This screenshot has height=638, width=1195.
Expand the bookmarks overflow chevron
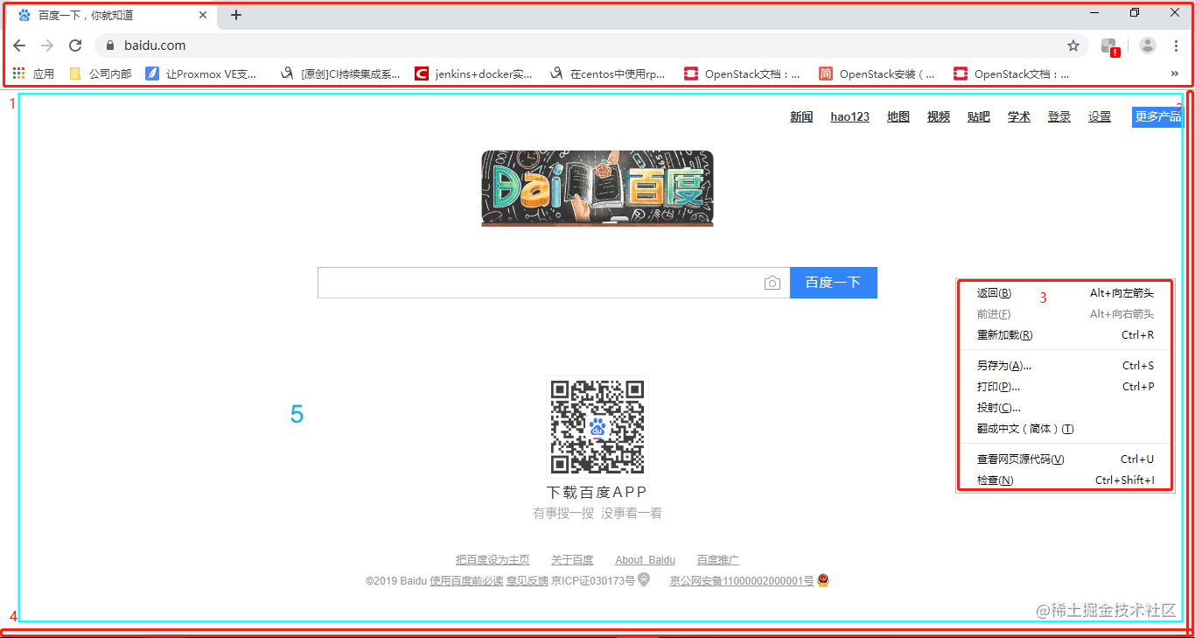[x=1175, y=74]
